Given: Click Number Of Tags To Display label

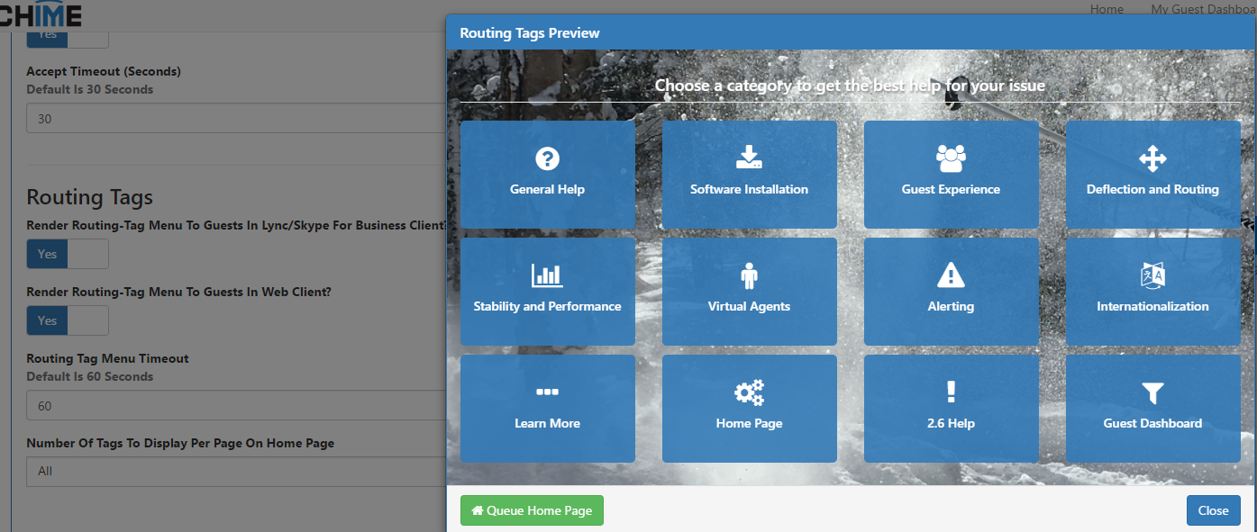Looking at the screenshot, I should click(180, 443).
